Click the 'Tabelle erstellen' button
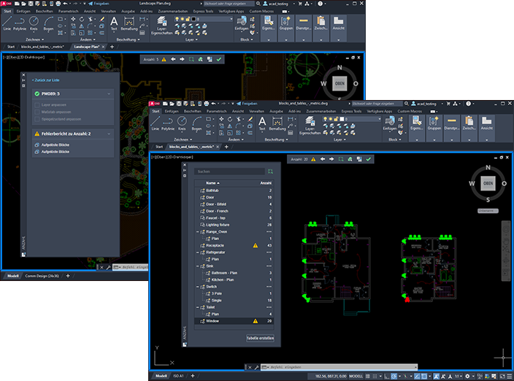This screenshot has width=514, height=381. pos(260,338)
